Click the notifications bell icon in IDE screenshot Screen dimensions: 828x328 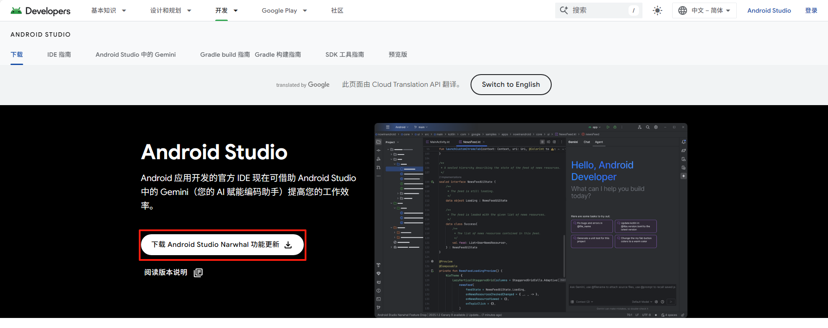[684, 142]
